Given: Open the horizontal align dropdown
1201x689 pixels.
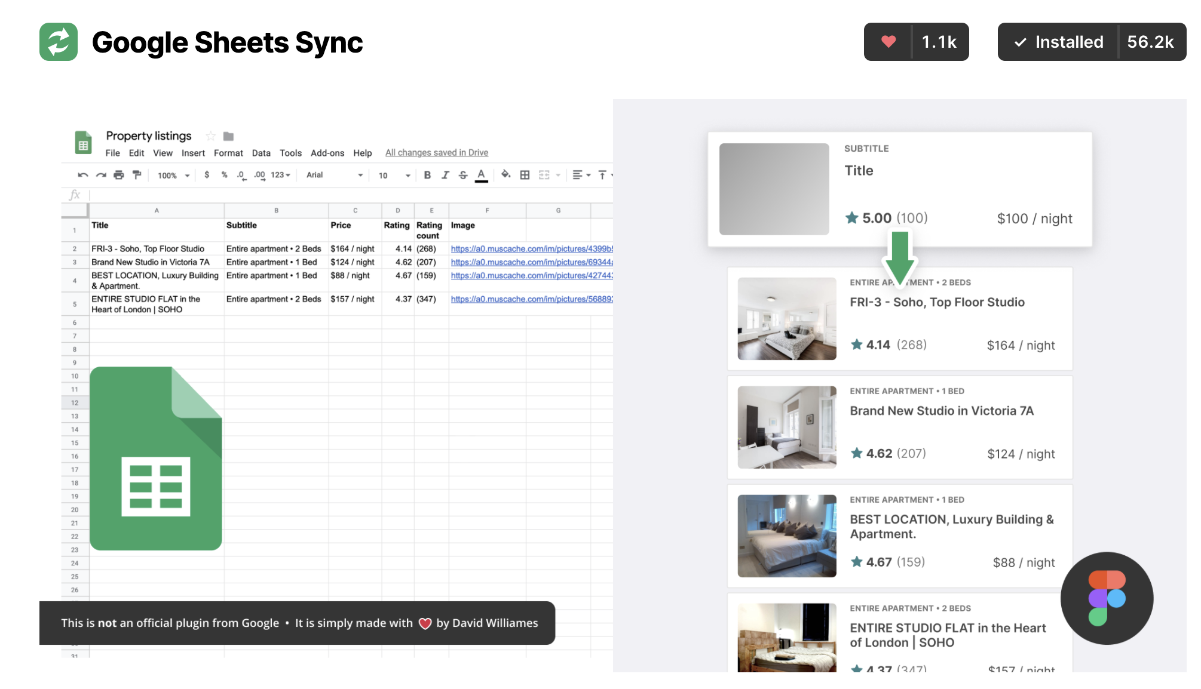Looking at the screenshot, I should (x=581, y=175).
